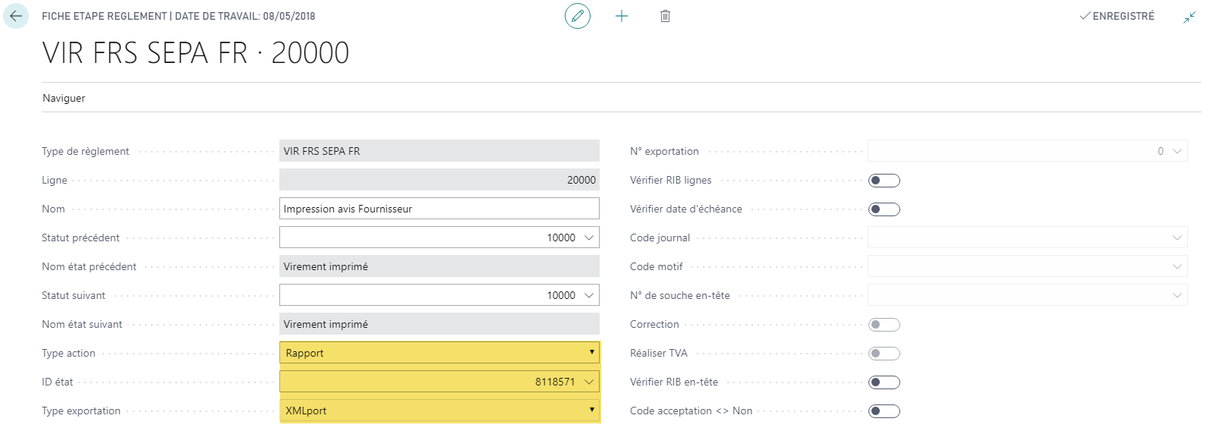Open the Naviguer menu
This screenshot has width=1213, height=431.
click(64, 98)
